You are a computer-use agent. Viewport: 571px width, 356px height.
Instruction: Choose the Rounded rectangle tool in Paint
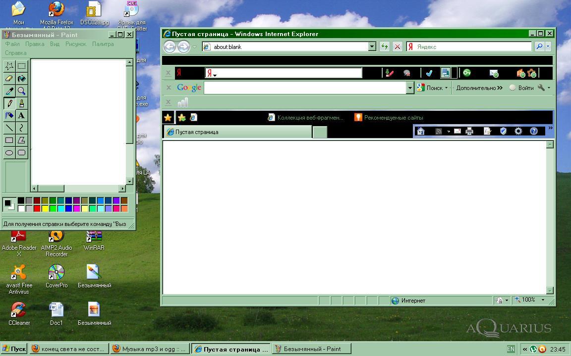point(22,153)
